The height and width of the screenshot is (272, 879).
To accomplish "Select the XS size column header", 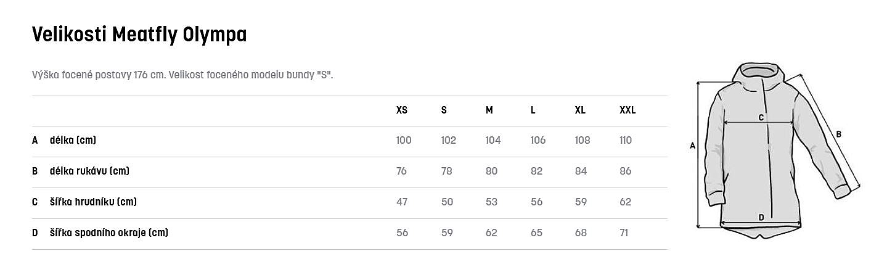I will 401,110.
